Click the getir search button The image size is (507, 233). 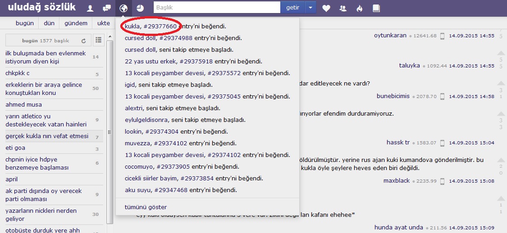(292, 8)
